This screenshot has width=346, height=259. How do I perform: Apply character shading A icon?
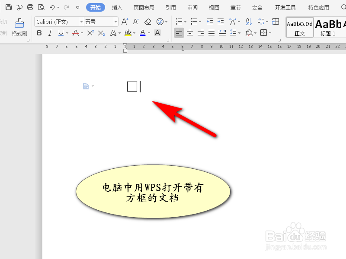[157, 33]
